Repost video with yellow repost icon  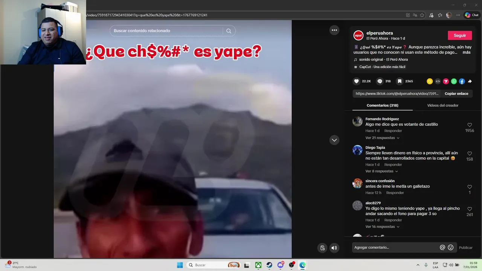click(430, 81)
